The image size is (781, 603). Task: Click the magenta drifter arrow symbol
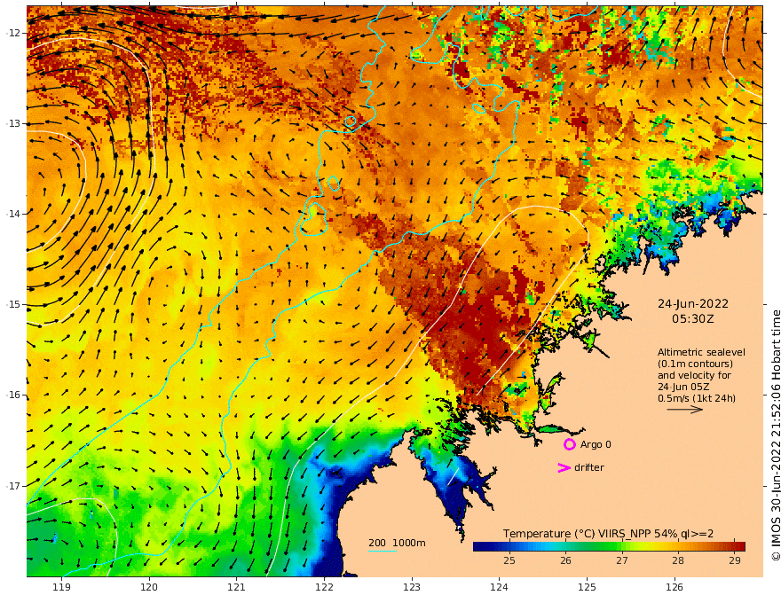pos(564,467)
